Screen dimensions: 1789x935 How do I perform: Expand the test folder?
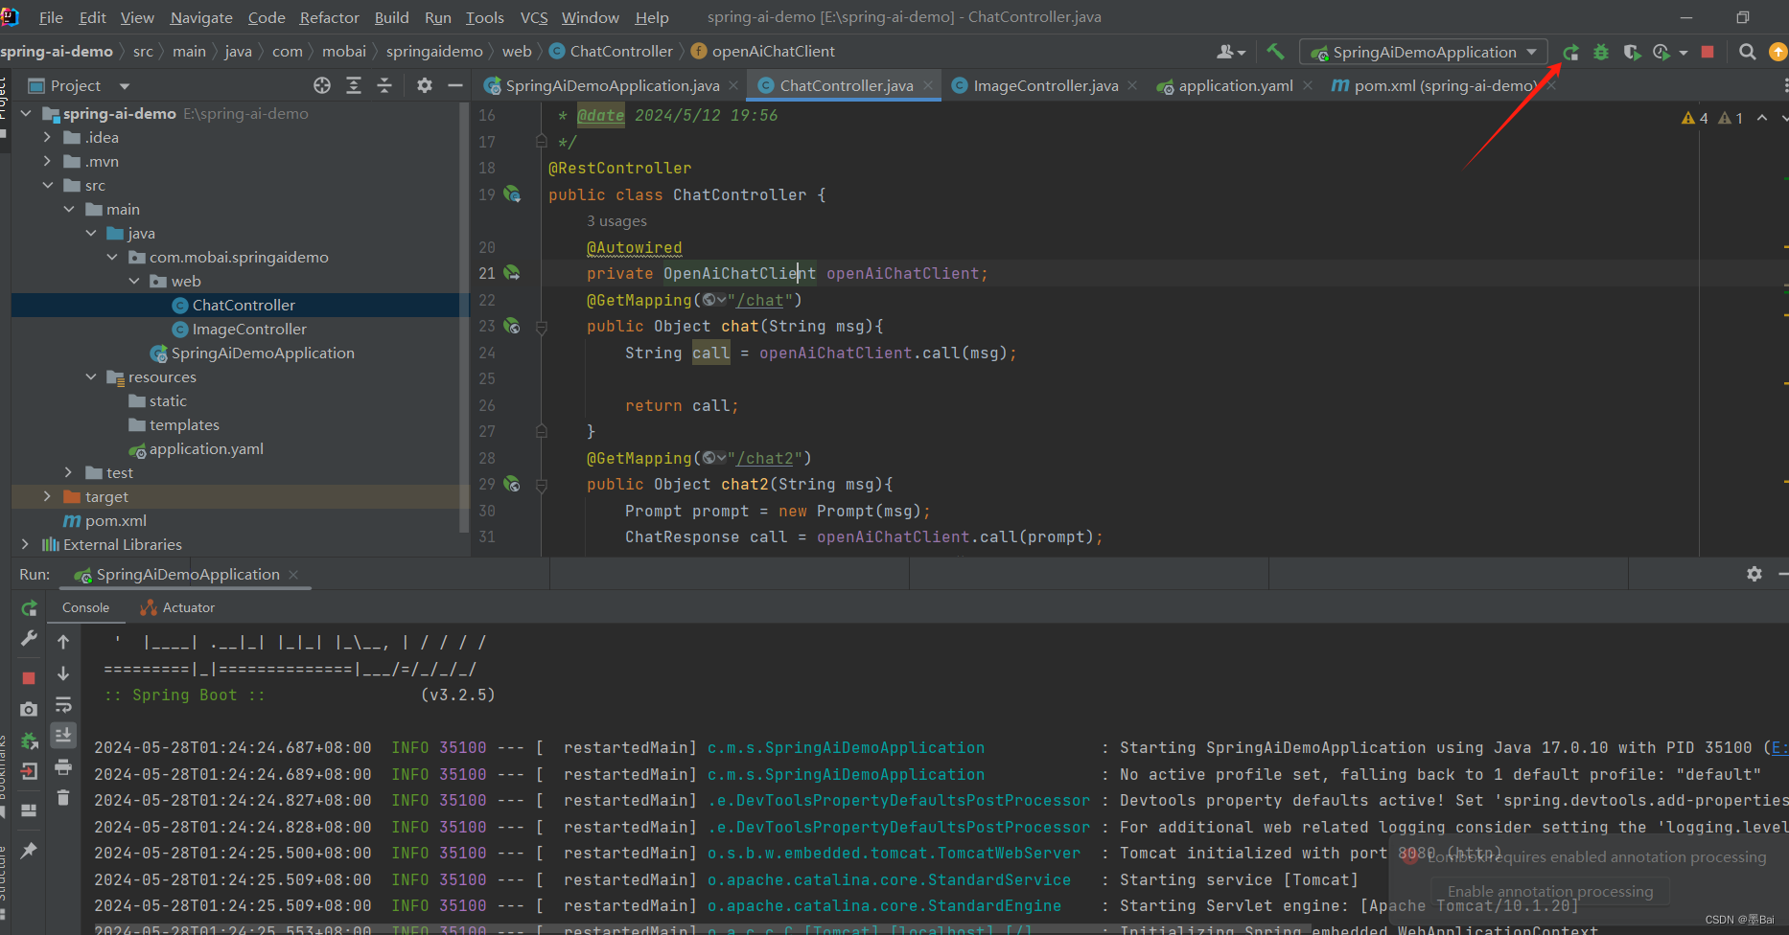[68, 472]
